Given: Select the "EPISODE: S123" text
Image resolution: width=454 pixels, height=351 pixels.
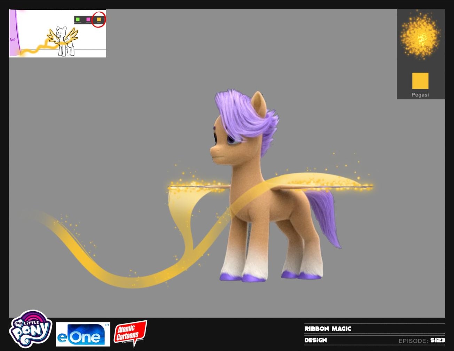Looking at the screenshot, I should (422, 341).
